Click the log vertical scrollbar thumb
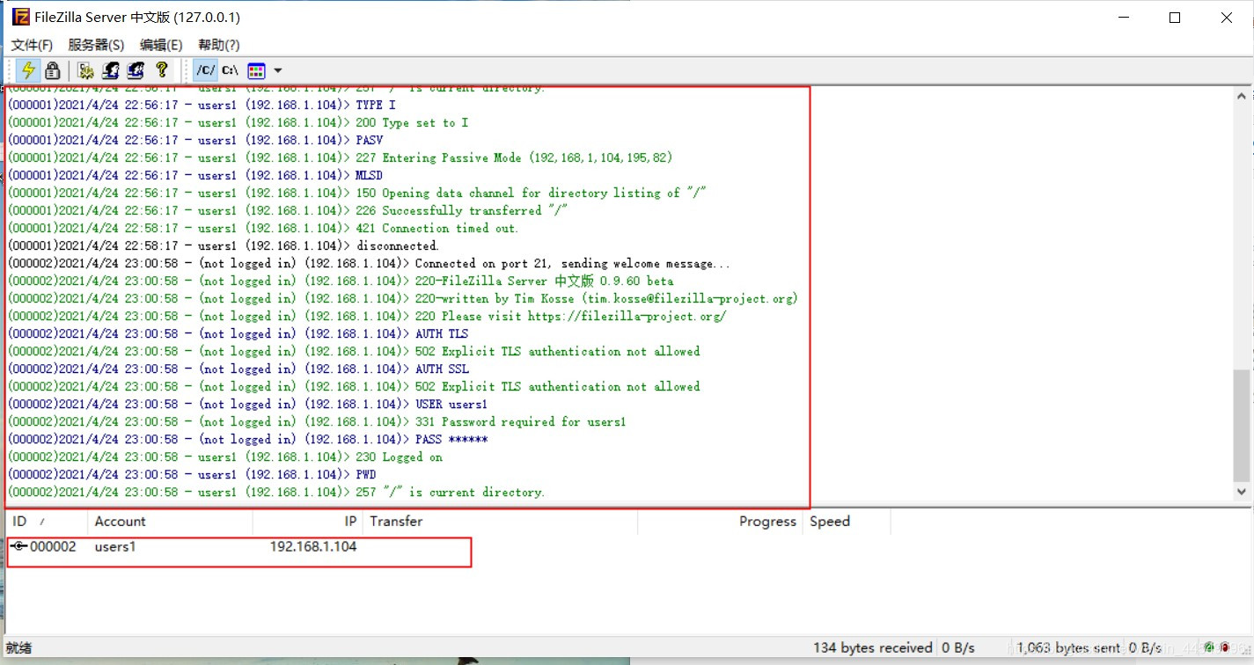The width and height of the screenshot is (1254, 665). point(1242,424)
